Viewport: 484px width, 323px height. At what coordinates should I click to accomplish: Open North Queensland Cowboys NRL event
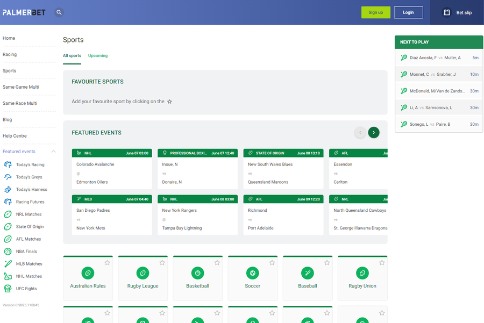[x=358, y=215]
